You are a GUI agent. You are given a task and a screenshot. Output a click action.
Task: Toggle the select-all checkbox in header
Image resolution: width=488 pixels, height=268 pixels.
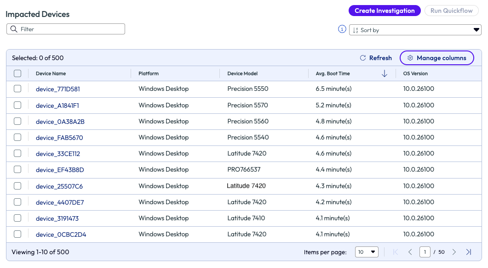click(17, 73)
